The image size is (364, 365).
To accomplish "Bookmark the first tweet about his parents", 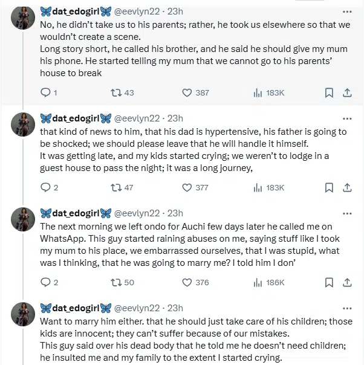I will tap(329, 92).
